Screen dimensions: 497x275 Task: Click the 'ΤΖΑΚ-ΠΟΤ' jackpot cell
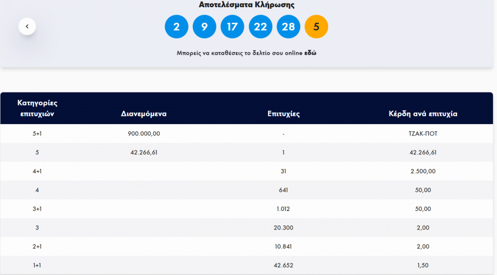coord(422,134)
